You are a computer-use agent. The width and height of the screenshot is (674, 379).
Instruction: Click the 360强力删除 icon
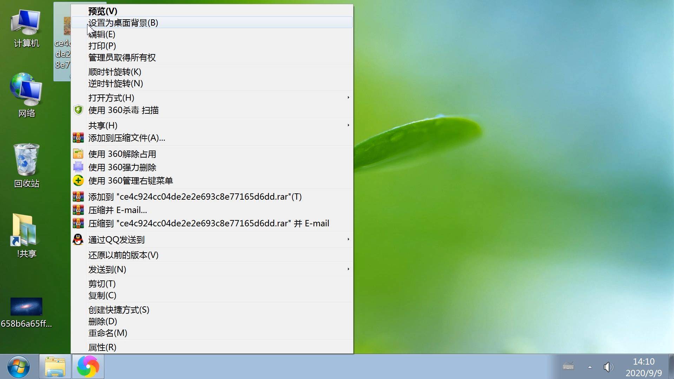point(77,167)
